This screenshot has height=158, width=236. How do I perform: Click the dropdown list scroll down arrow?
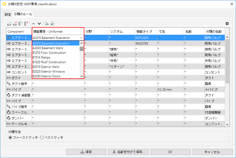(x=82, y=76)
